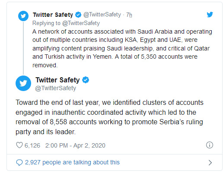Viewport: 223px width, 173px height.
Task: Click the verified badge beside reply author name
Action: pyautogui.click(x=78, y=15)
